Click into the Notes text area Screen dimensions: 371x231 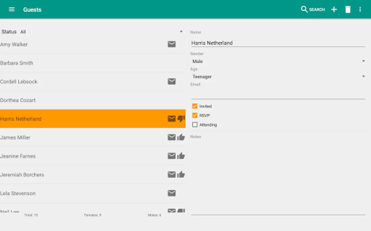(278, 177)
